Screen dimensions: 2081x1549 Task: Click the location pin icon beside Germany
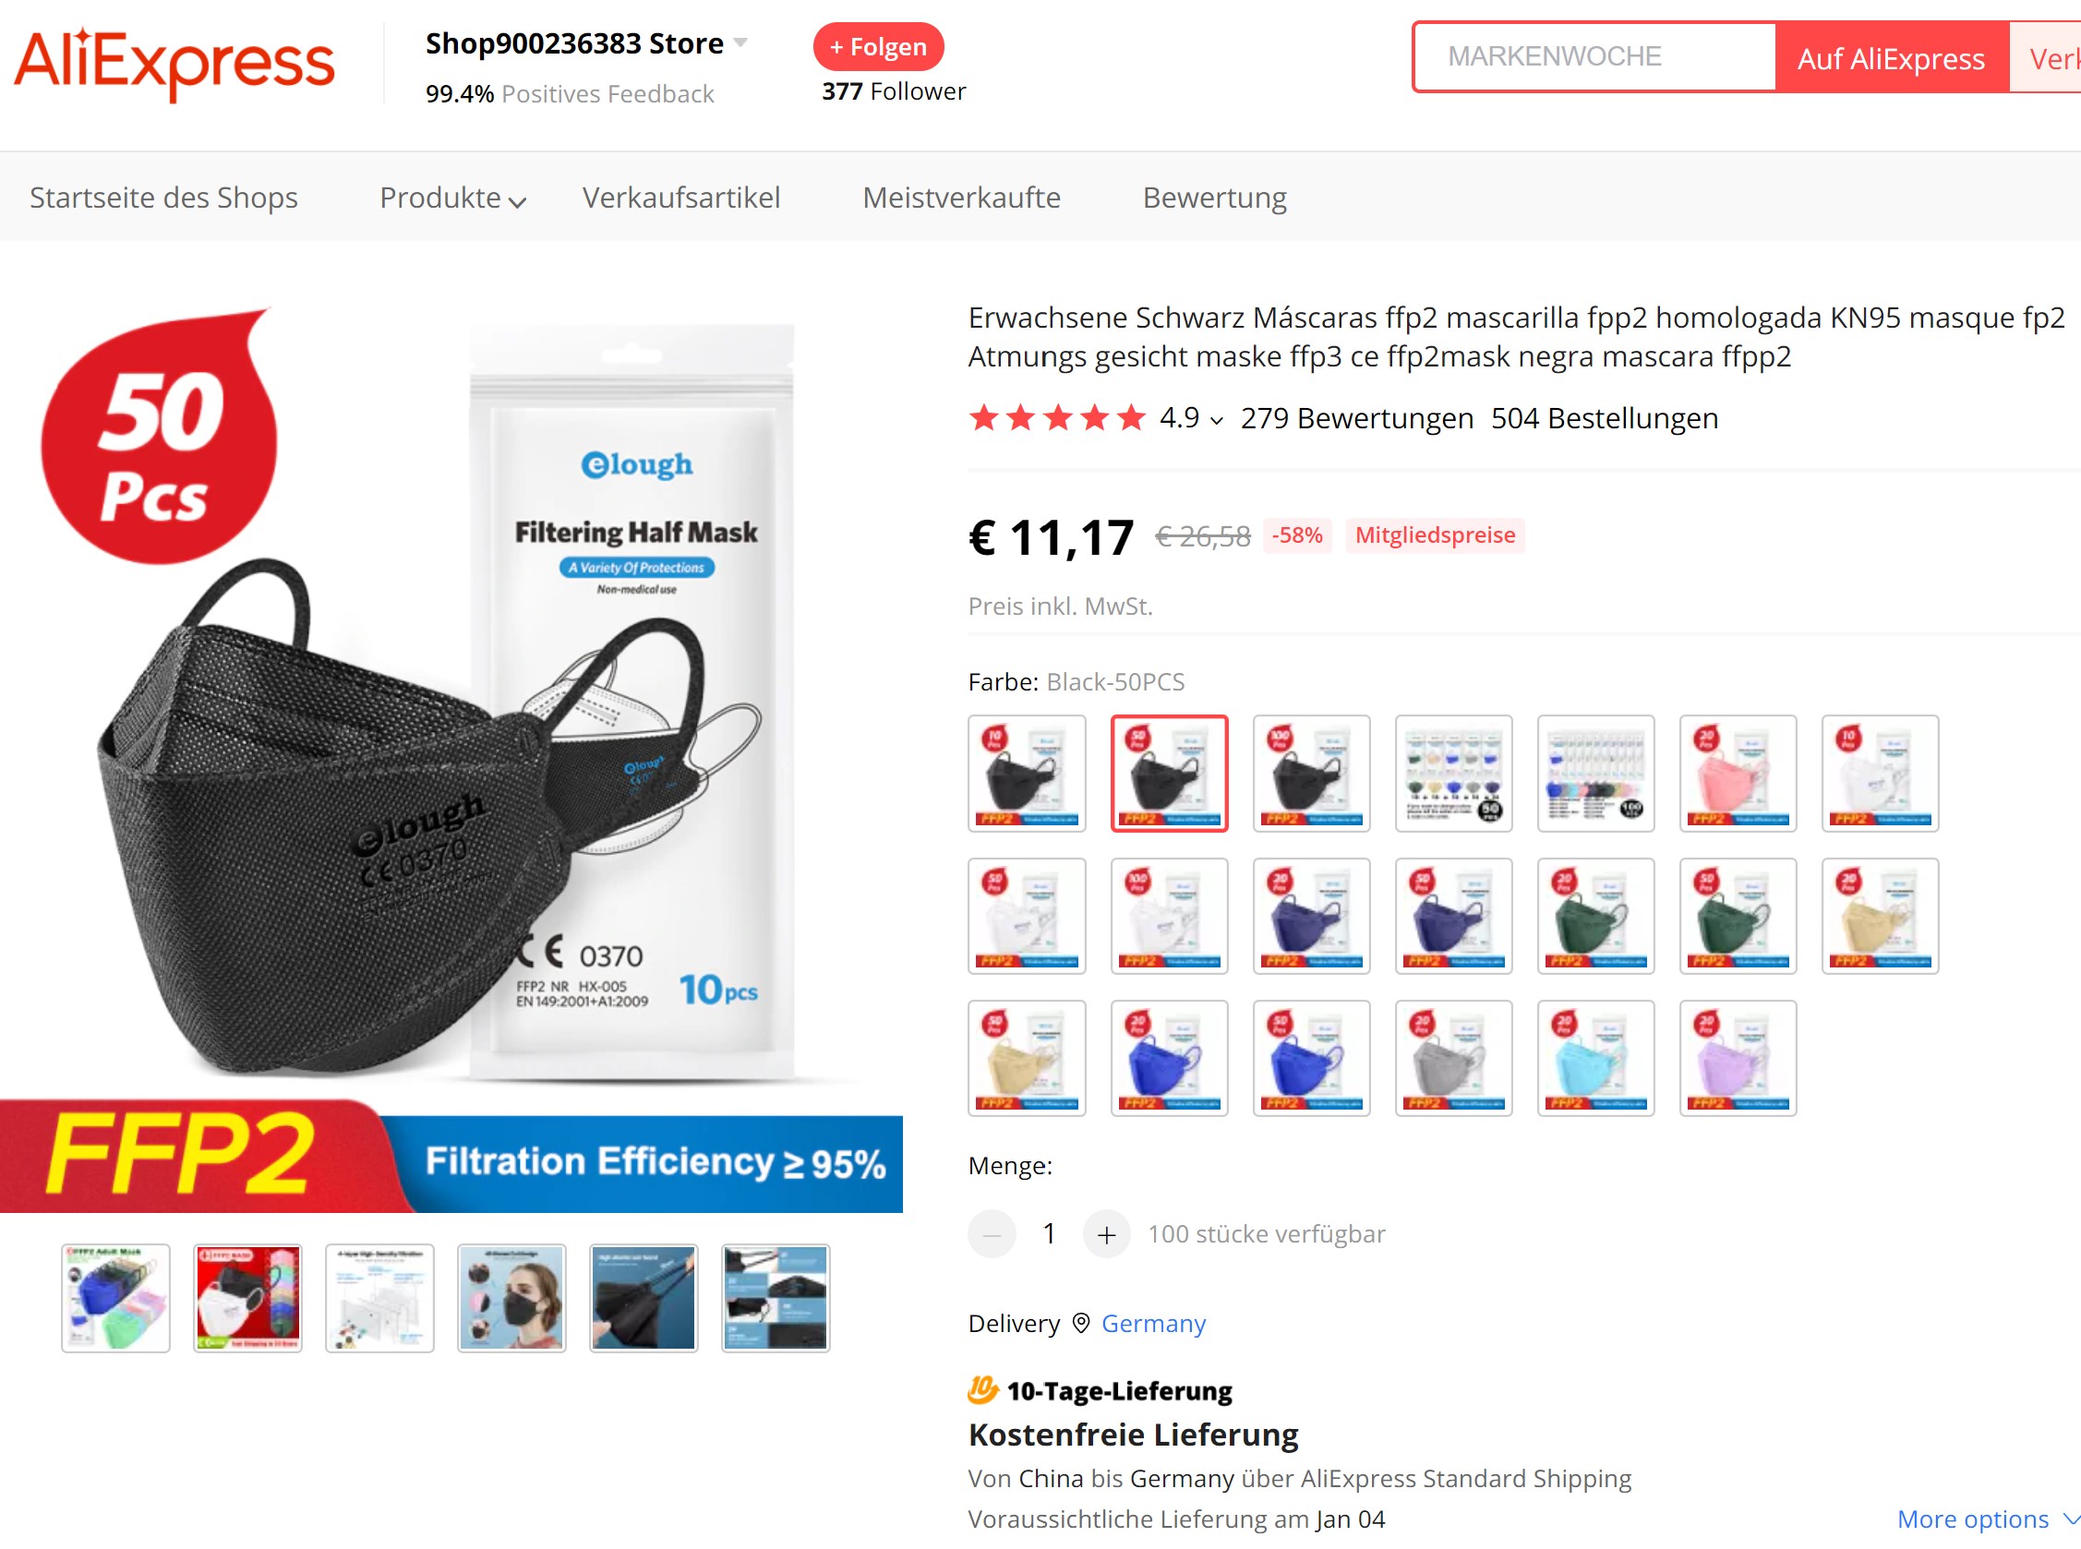point(1080,1323)
